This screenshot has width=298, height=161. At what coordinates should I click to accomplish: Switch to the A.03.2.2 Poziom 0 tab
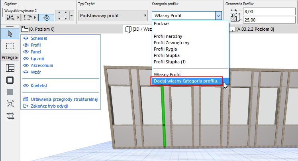[255, 29]
